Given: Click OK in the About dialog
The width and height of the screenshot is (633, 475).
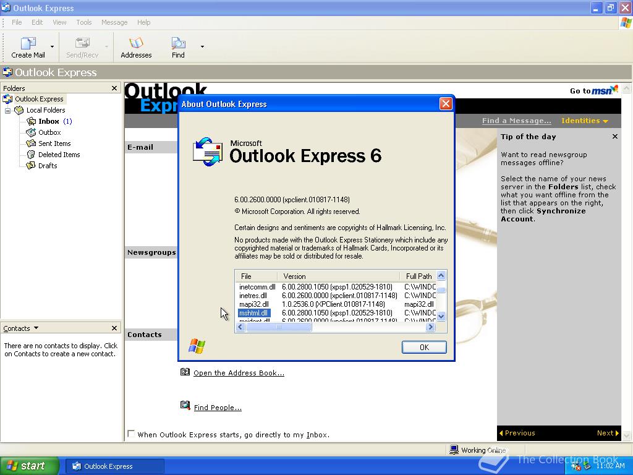Looking at the screenshot, I should coord(424,348).
